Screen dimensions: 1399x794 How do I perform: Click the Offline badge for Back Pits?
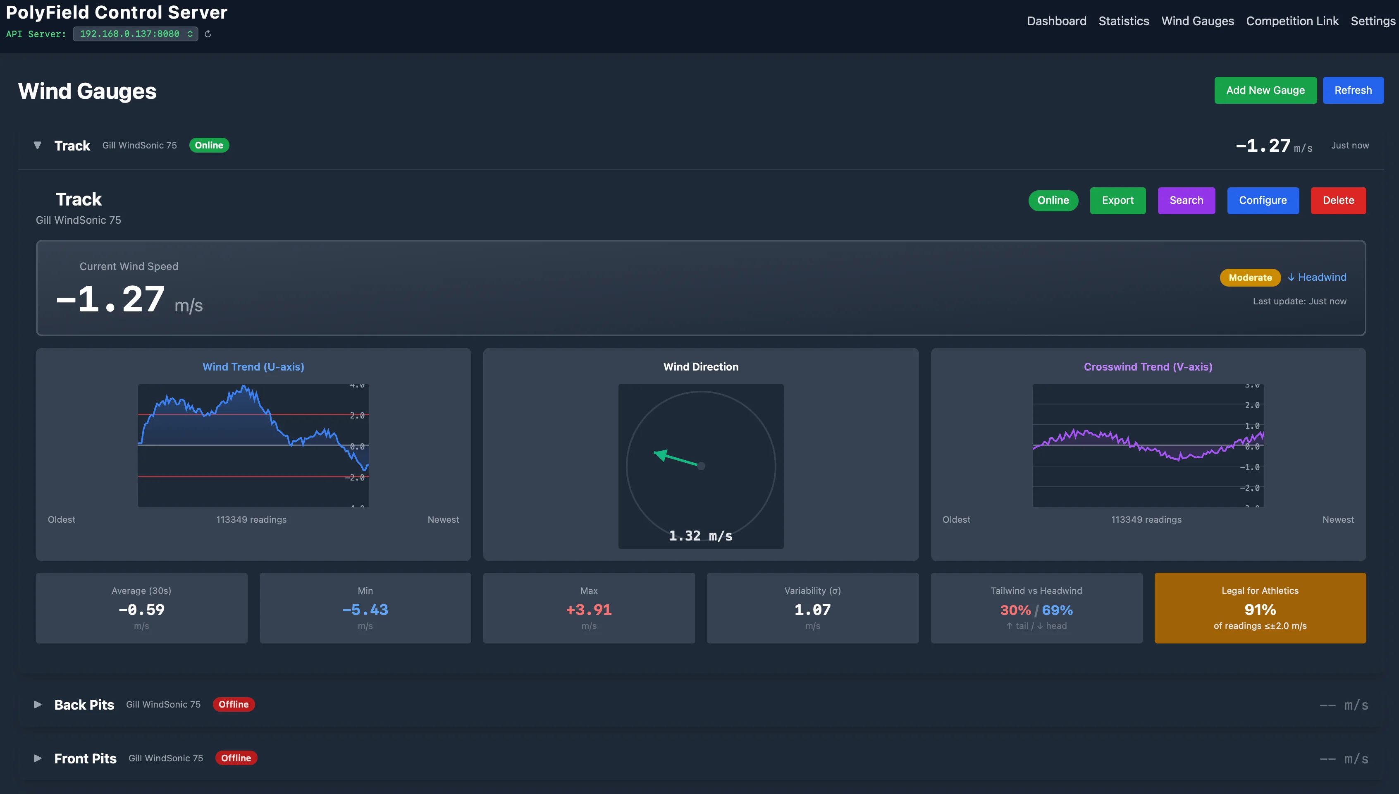233,704
